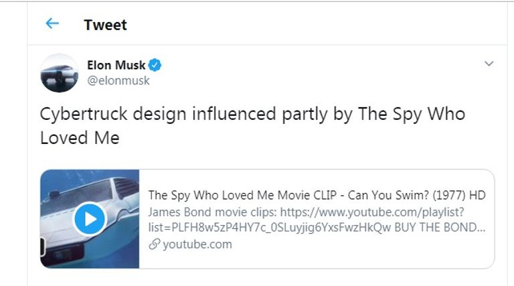Open Elon Musk's profile avatar
This screenshot has height=286, width=514.
(60, 73)
